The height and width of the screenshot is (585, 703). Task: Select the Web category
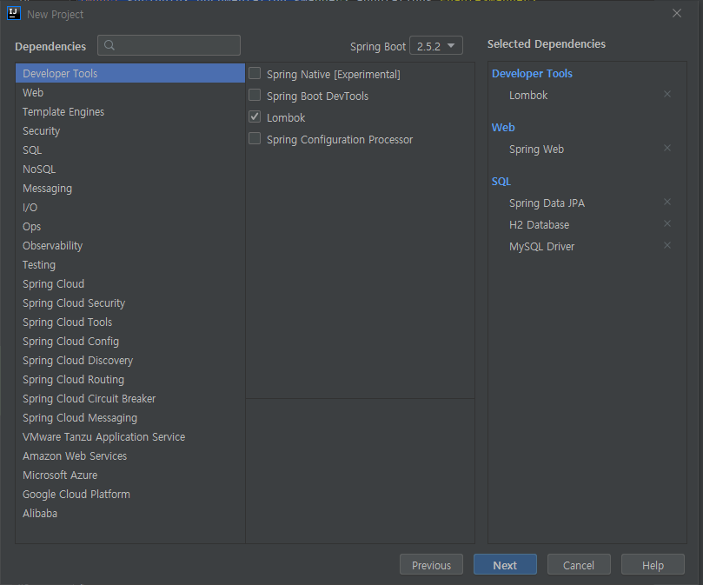point(130,92)
